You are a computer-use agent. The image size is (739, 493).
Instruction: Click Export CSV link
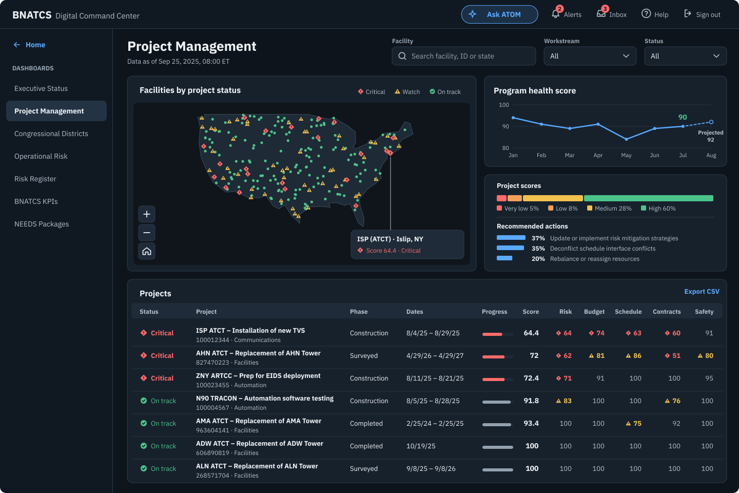(702, 292)
